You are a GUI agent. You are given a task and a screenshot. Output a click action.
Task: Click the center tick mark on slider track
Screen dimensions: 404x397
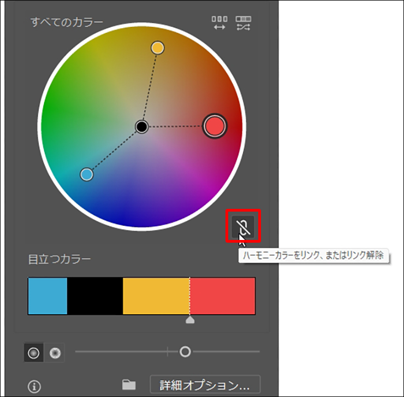click(168, 352)
